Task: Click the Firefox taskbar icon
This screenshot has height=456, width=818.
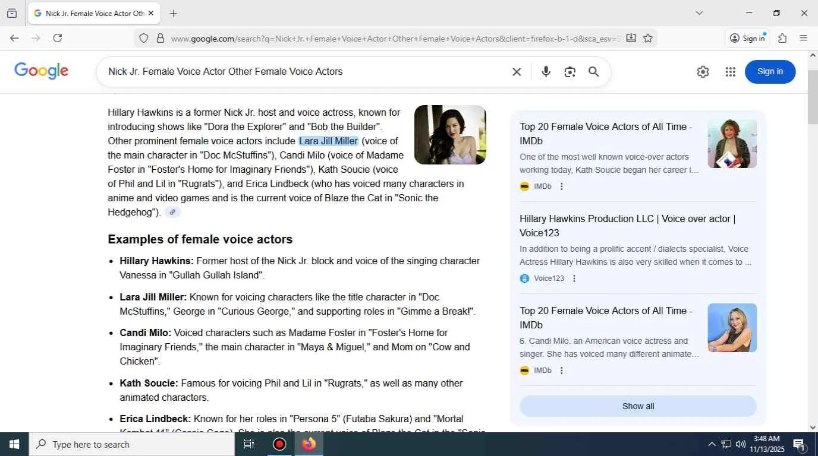Action: tap(309, 444)
